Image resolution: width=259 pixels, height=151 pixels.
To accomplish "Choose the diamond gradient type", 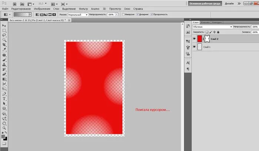I will 54,14.
